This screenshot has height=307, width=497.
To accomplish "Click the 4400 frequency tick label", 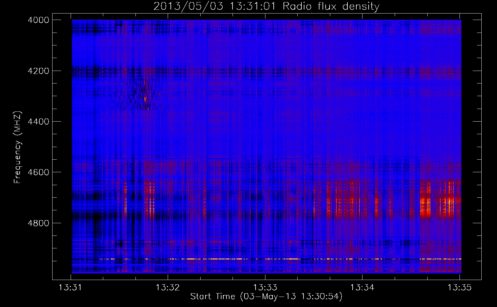I will [x=38, y=122].
